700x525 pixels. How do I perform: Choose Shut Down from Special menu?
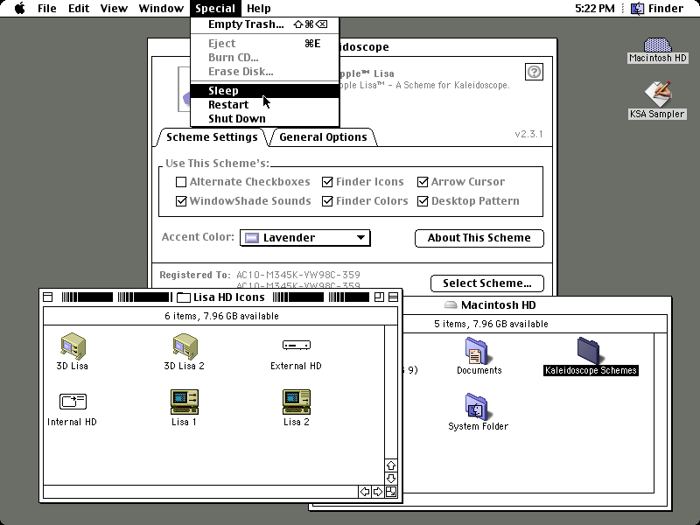265,119
